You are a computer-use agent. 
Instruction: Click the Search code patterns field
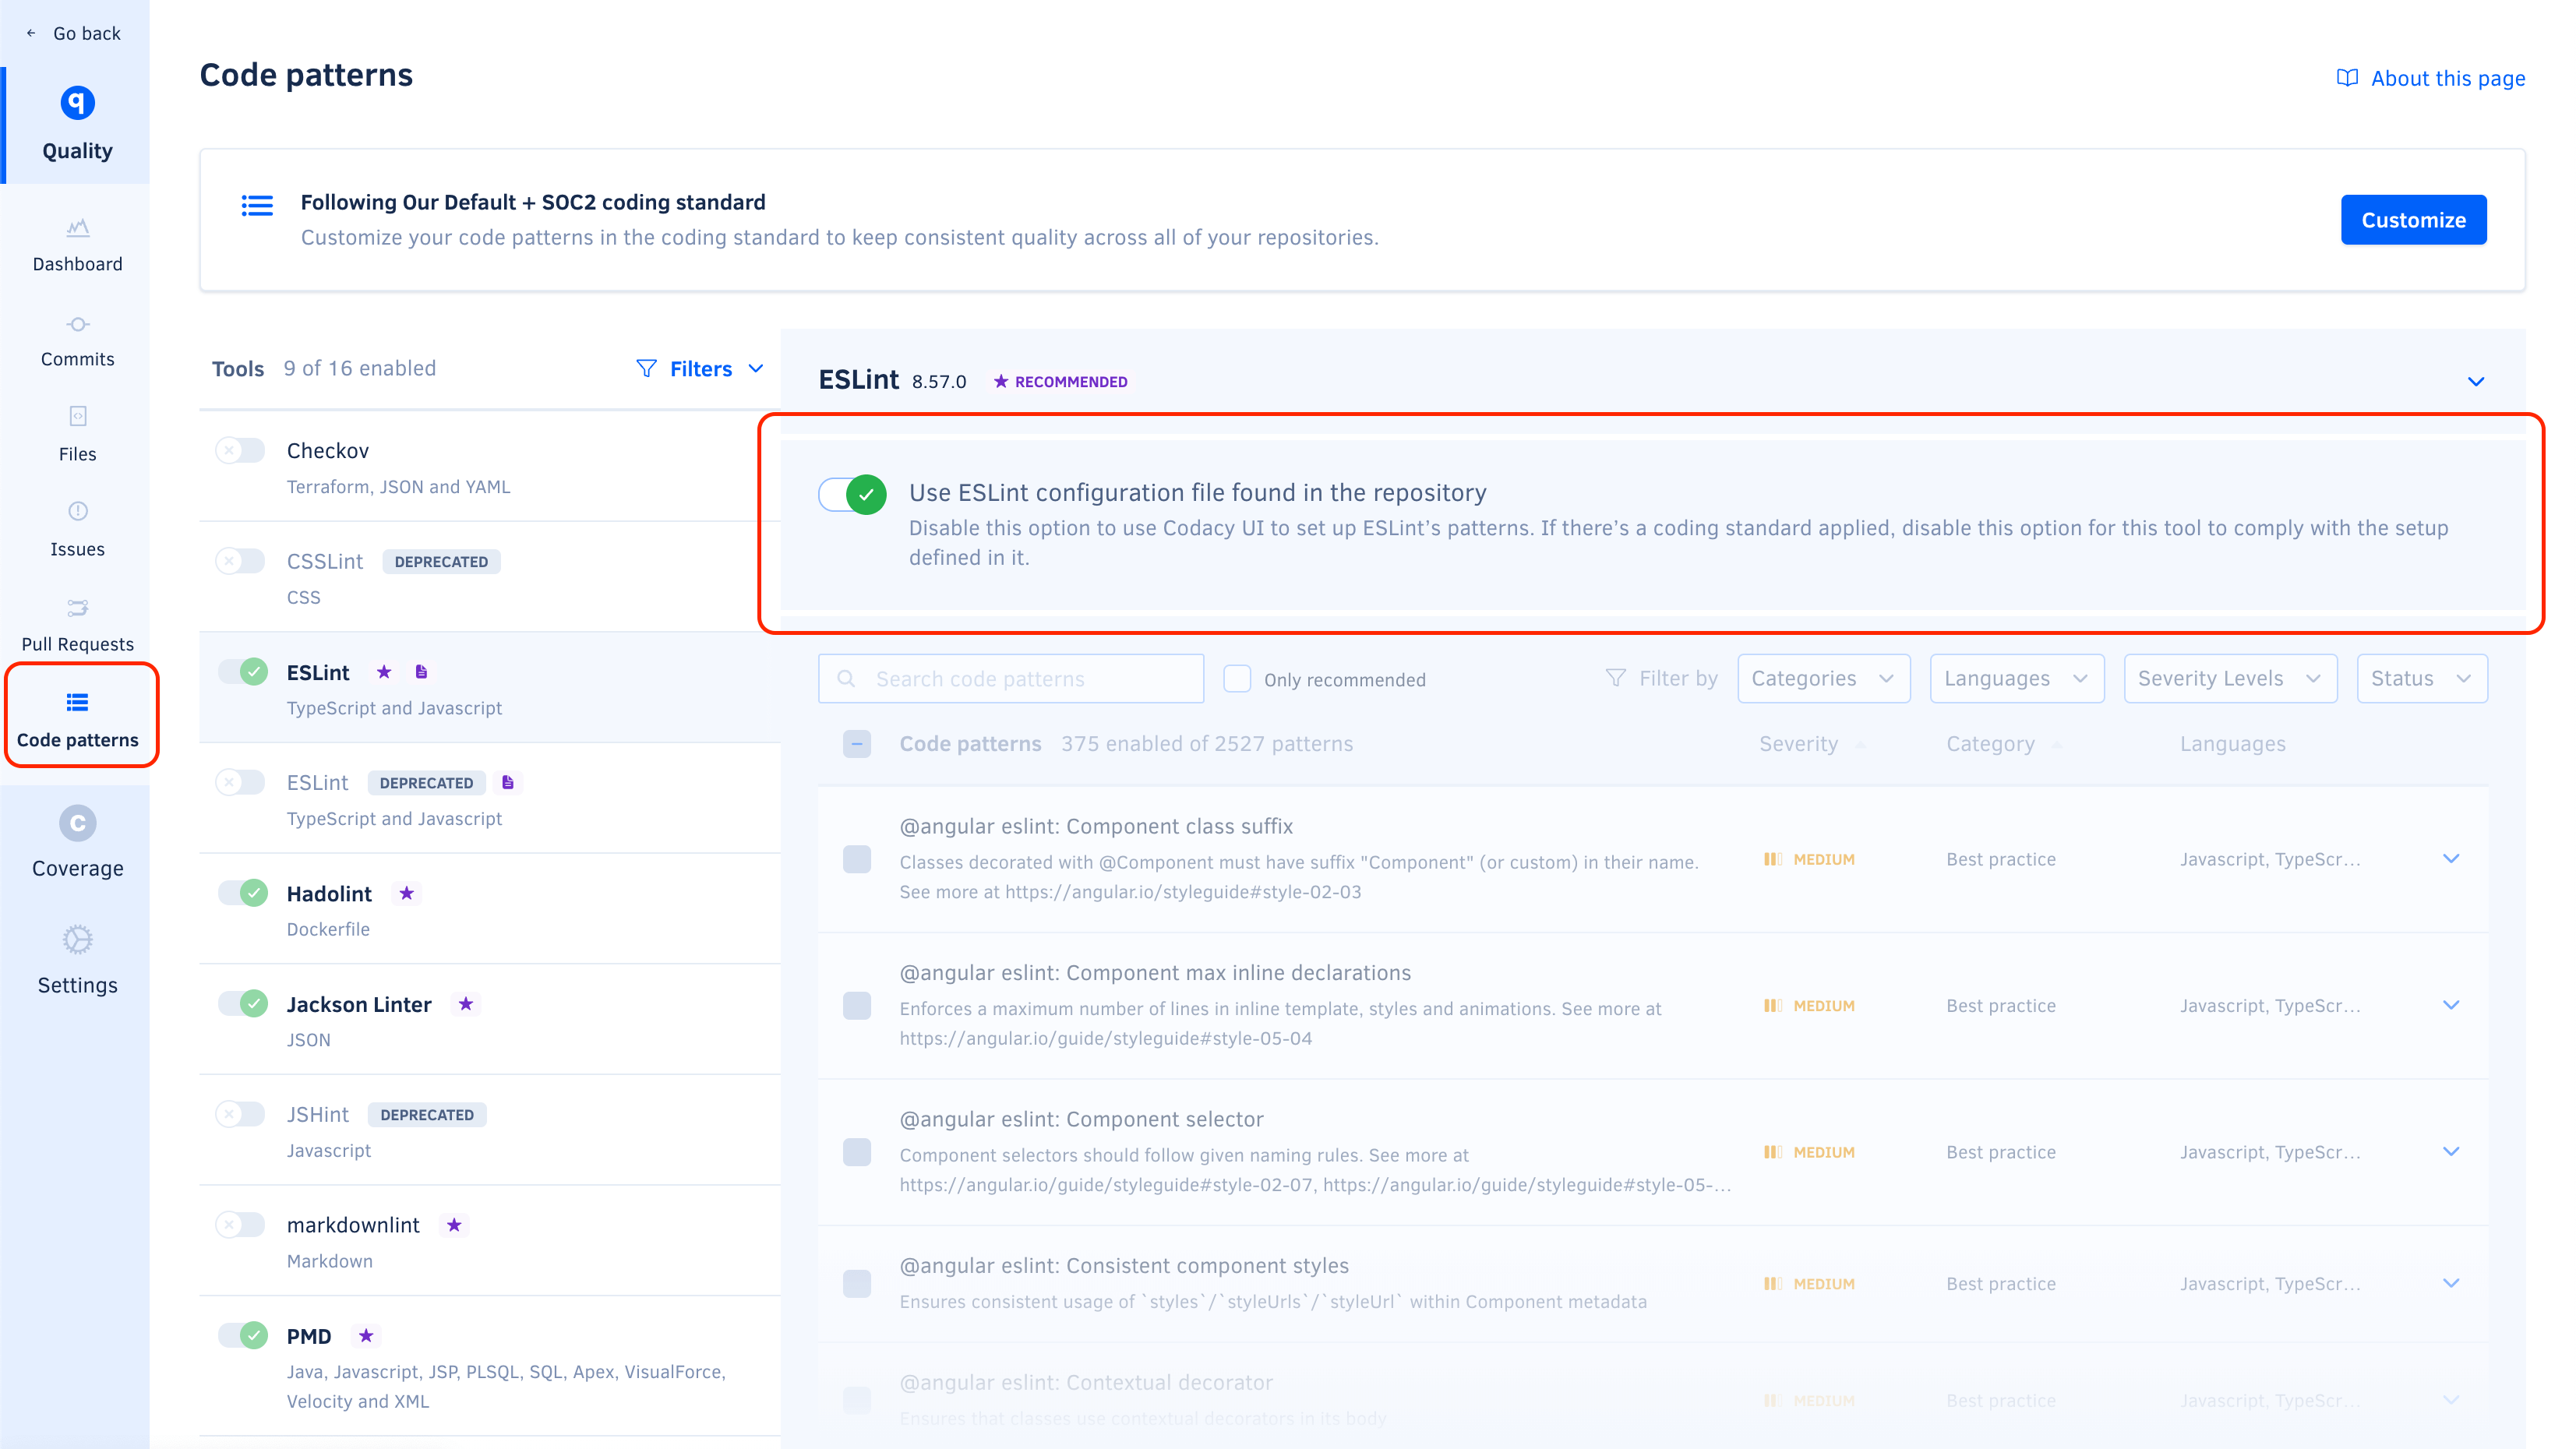[1011, 679]
